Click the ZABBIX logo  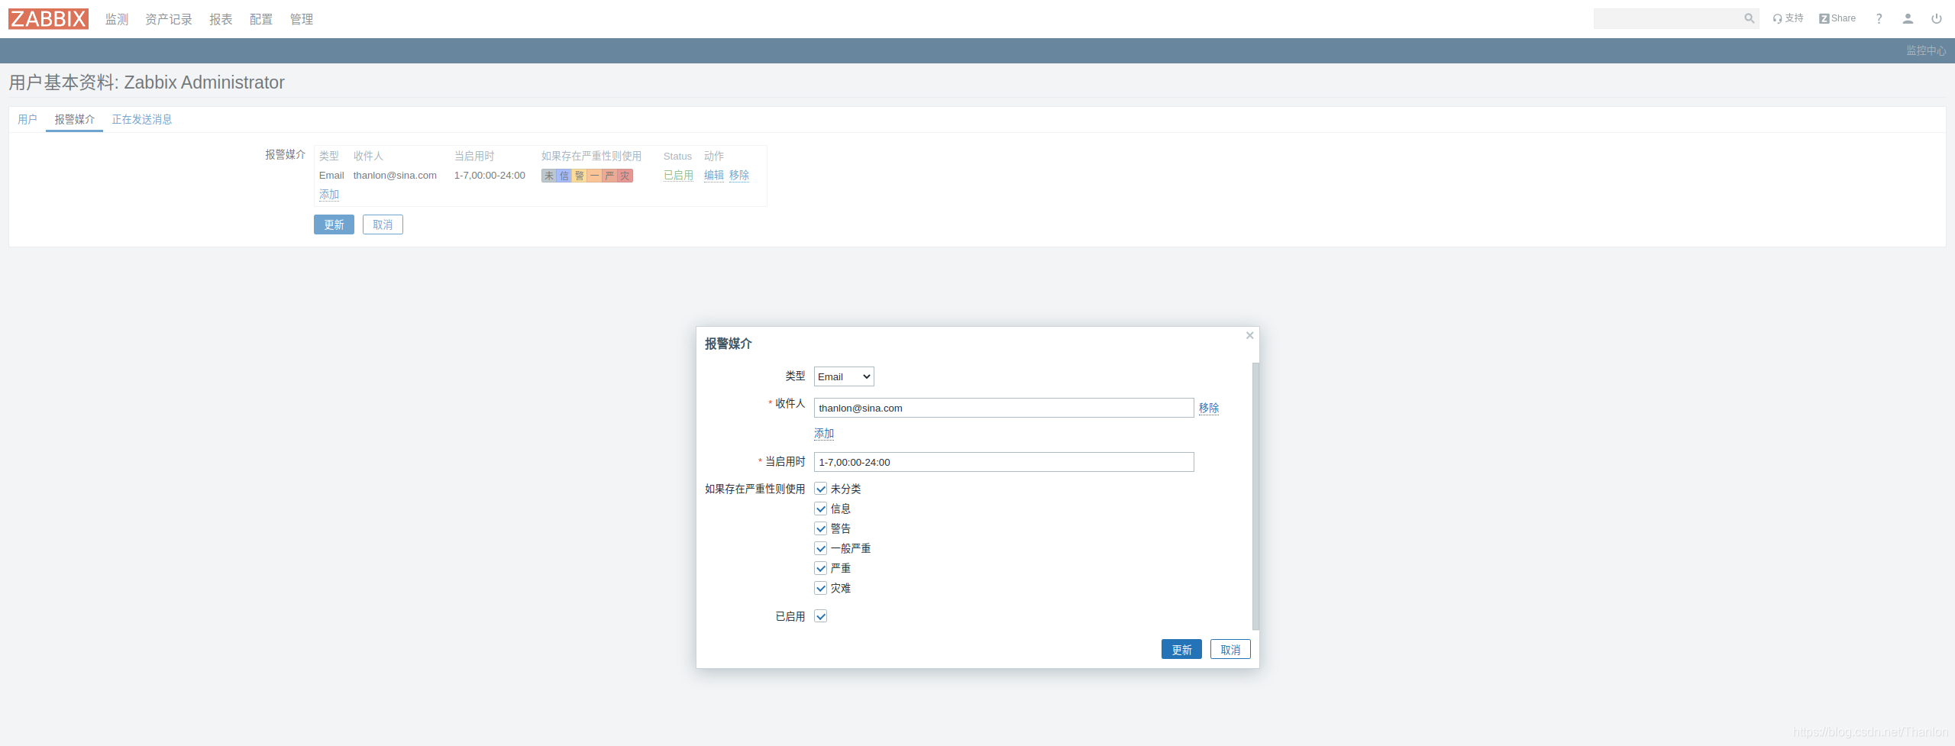tap(49, 19)
